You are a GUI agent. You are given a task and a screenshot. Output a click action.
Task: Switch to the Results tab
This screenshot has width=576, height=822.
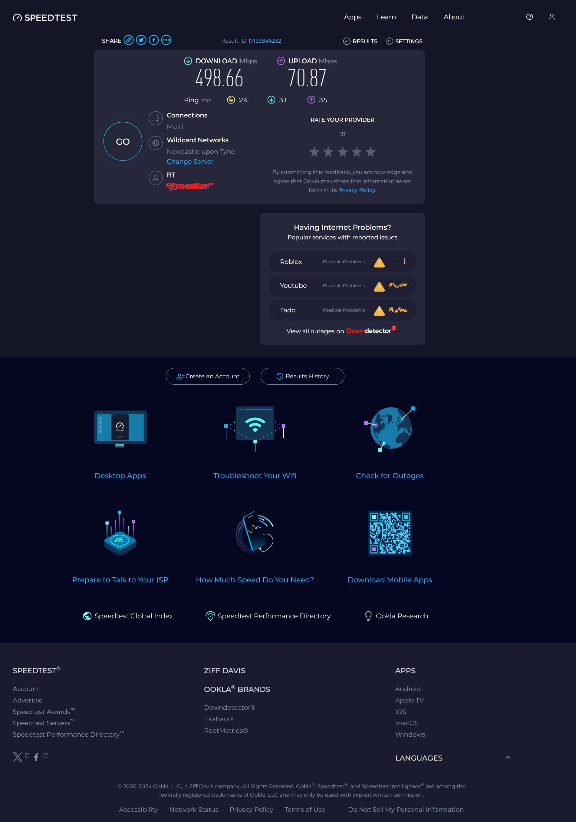pos(360,41)
